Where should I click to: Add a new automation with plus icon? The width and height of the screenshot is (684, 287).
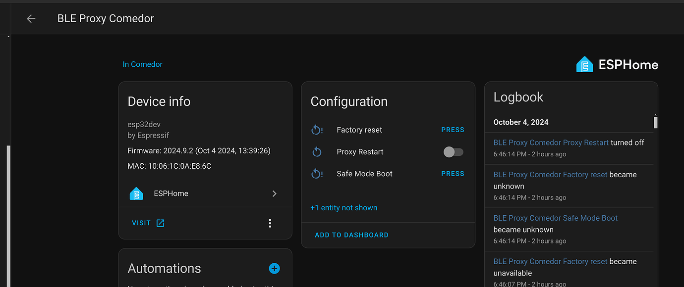(274, 268)
